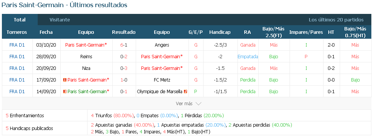374x136 pixels.
Task: Open the Olympique de Marsella team page
Action: (x=159, y=92)
